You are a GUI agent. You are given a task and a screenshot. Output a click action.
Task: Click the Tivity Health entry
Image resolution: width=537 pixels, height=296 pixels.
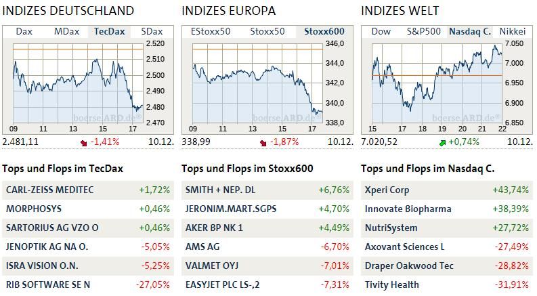tap(391, 285)
